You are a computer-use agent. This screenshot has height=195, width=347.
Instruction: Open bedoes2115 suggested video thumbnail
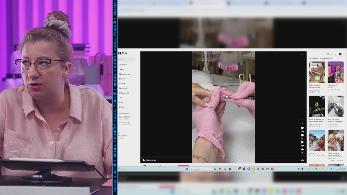[x=317, y=141]
